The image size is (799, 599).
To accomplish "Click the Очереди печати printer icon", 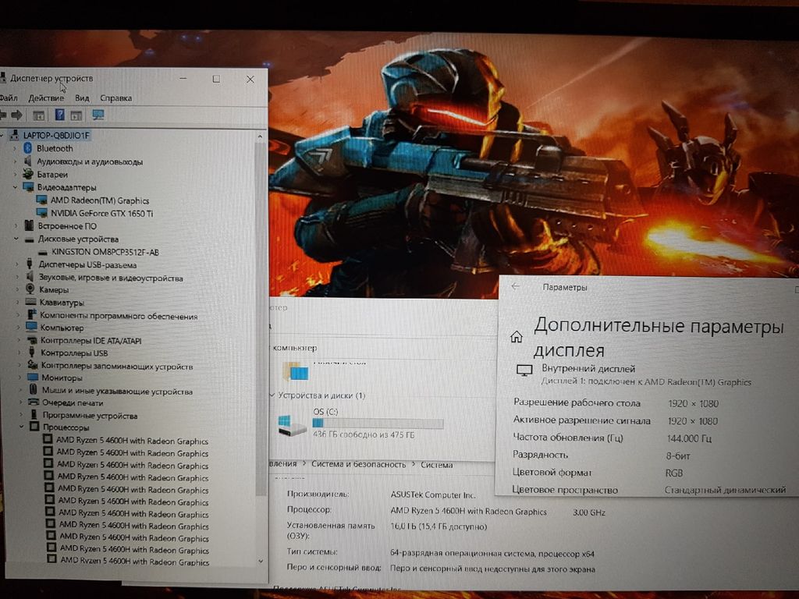I will 34,402.
